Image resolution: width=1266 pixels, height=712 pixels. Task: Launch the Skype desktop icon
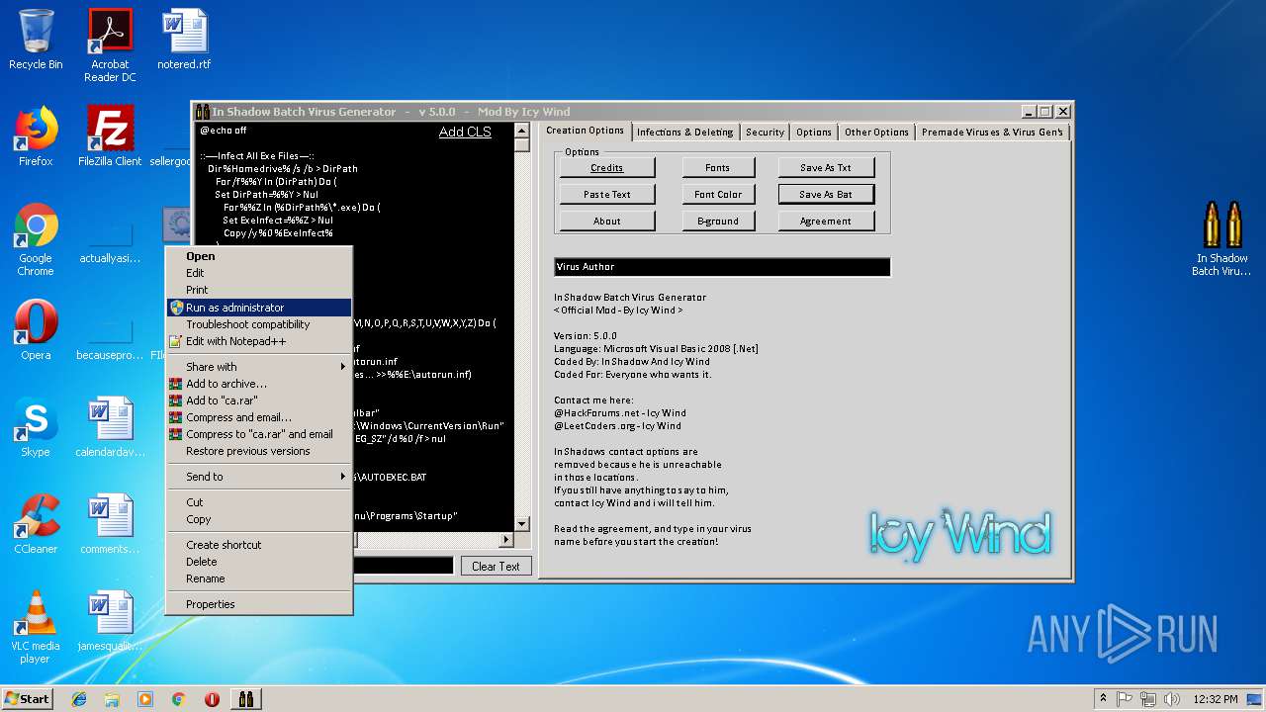click(x=36, y=427)
